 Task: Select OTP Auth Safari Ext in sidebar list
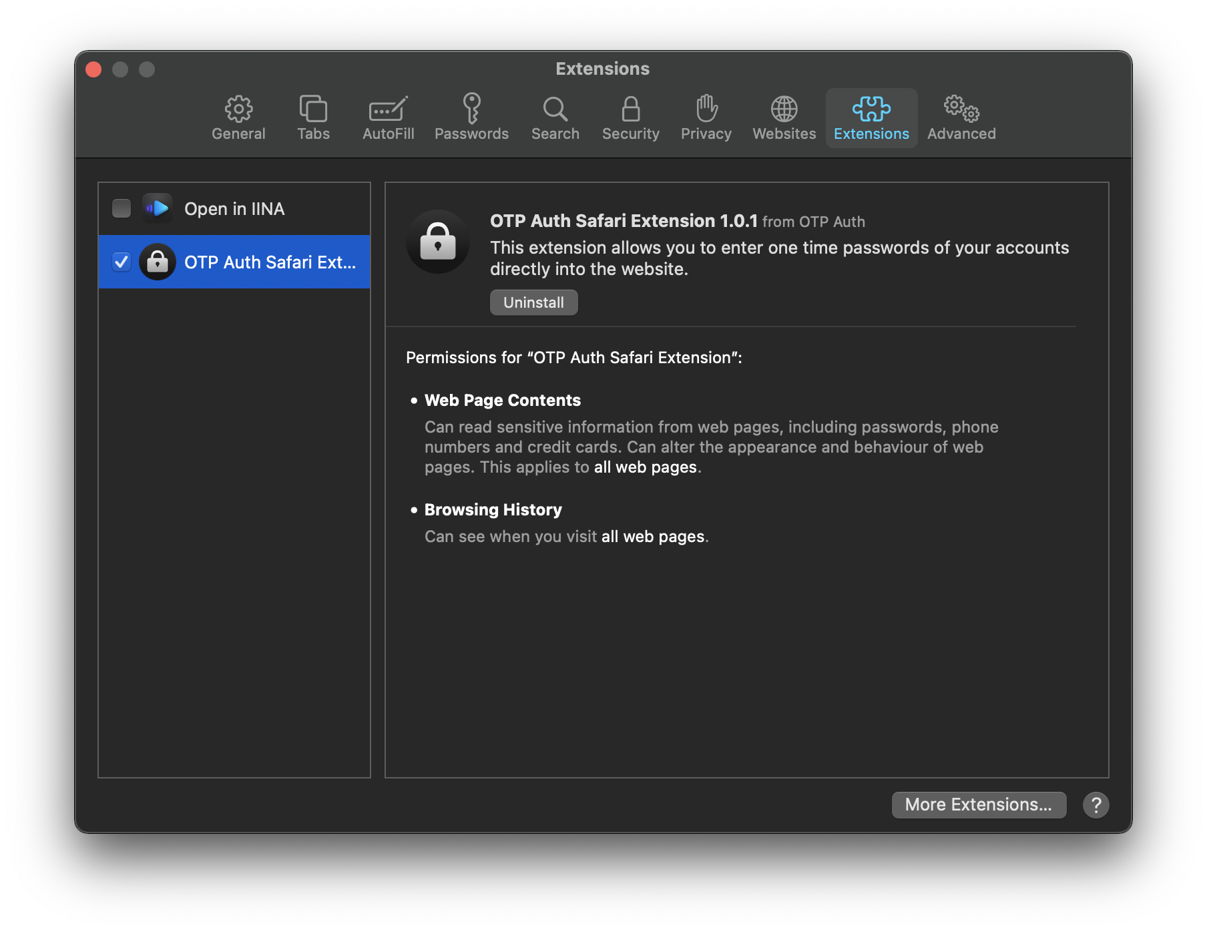(270, 262)
